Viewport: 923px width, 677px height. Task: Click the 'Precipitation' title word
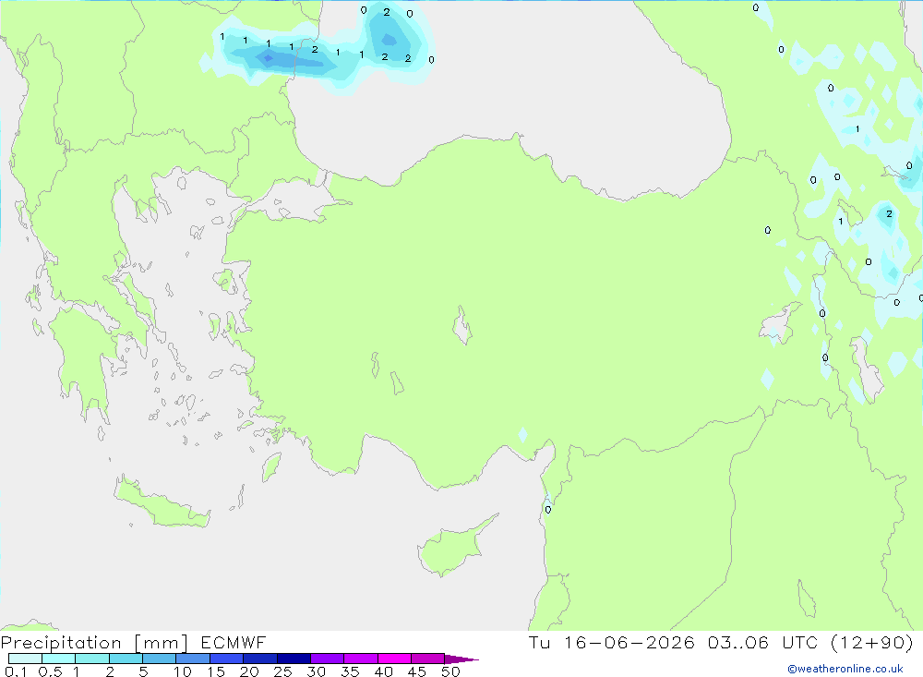click(61, 642)
